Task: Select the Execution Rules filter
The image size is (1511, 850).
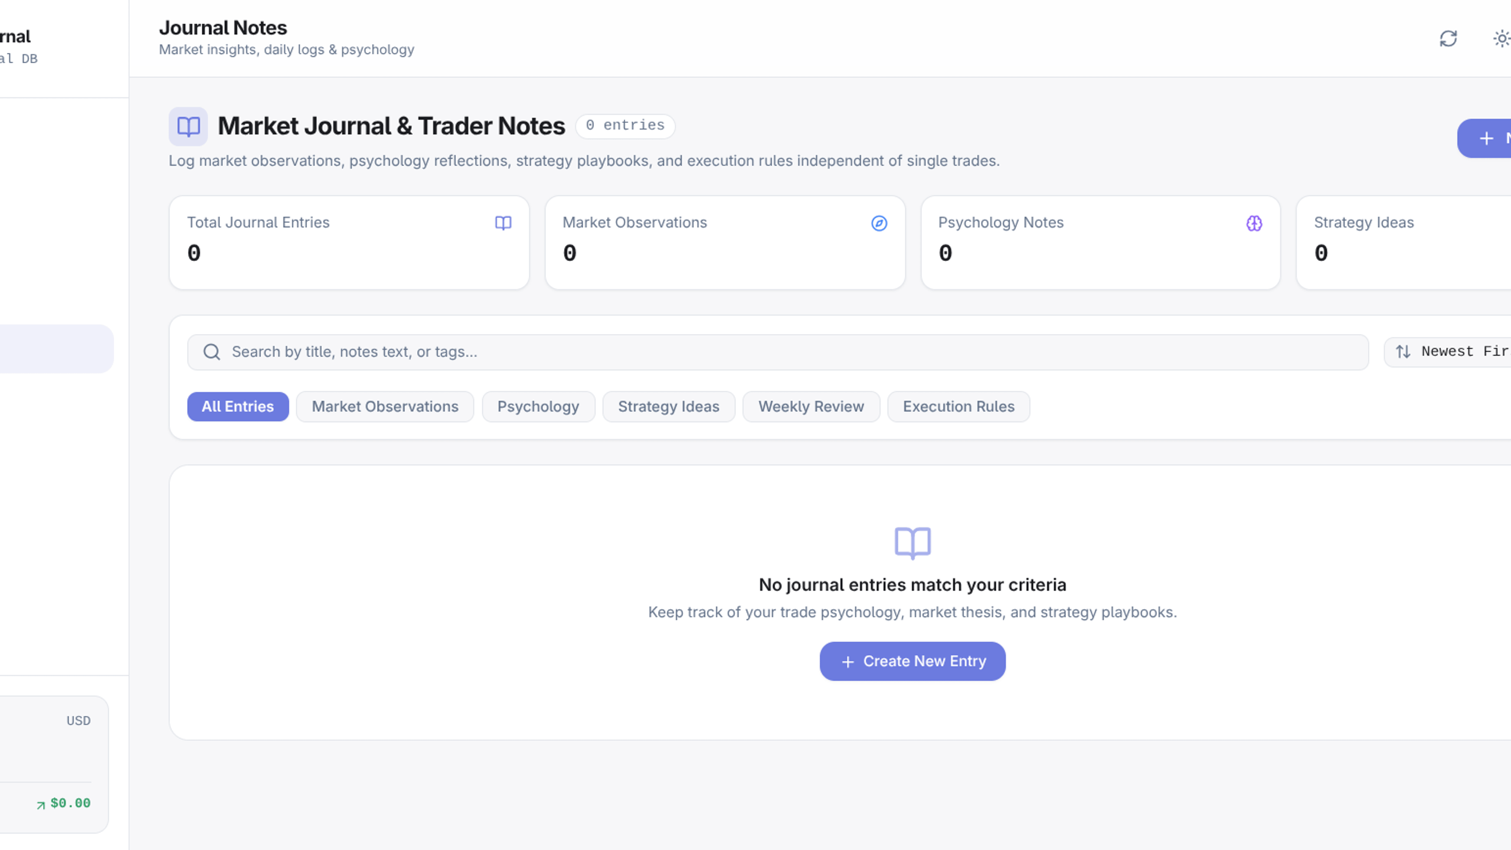Action: tap(959, 407)
